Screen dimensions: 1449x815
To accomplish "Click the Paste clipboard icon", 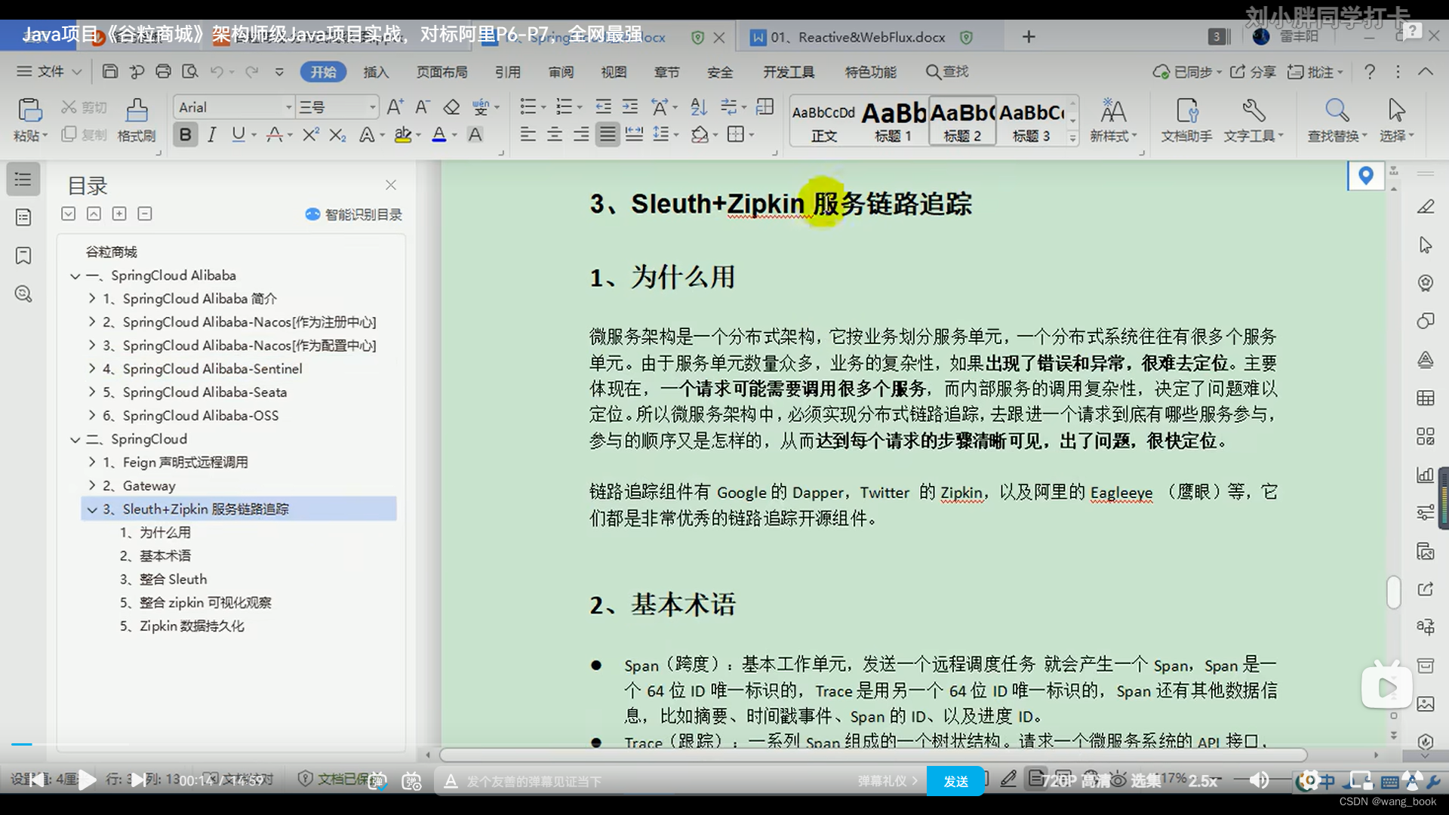I will pos(29,111).
